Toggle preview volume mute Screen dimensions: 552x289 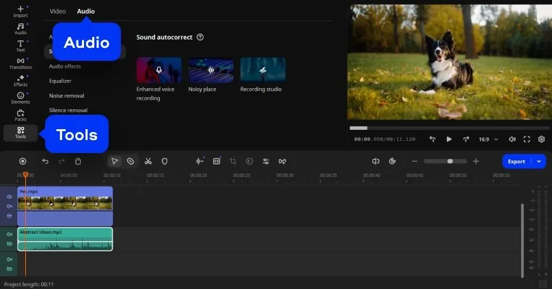click(x=512, y=139)
